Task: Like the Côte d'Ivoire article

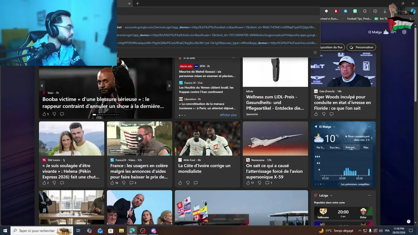Action: point(180,183)
